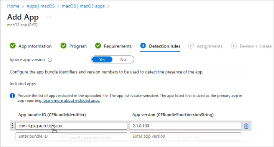Click the bundle ID field containing com.it.pkg.autoUpdater
Screen dimensions: 274x147
tap(71, 126)
